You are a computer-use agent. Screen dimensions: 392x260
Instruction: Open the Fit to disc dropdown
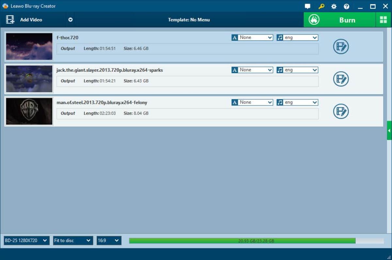[x=73, y=240]
